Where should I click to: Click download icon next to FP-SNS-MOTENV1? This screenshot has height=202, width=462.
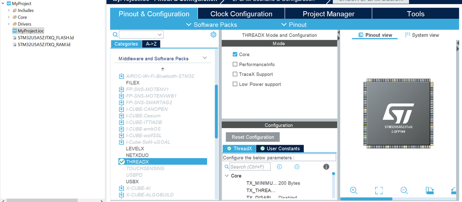coord(121,89)
